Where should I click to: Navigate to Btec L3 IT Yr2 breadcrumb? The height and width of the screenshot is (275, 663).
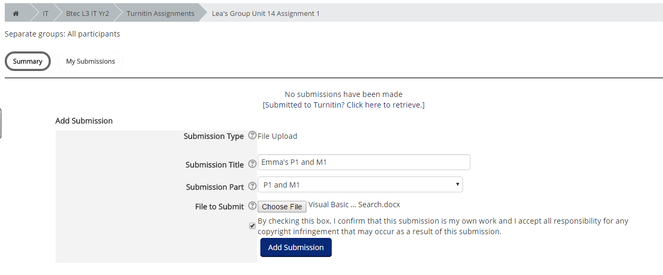tap(87, 13)
